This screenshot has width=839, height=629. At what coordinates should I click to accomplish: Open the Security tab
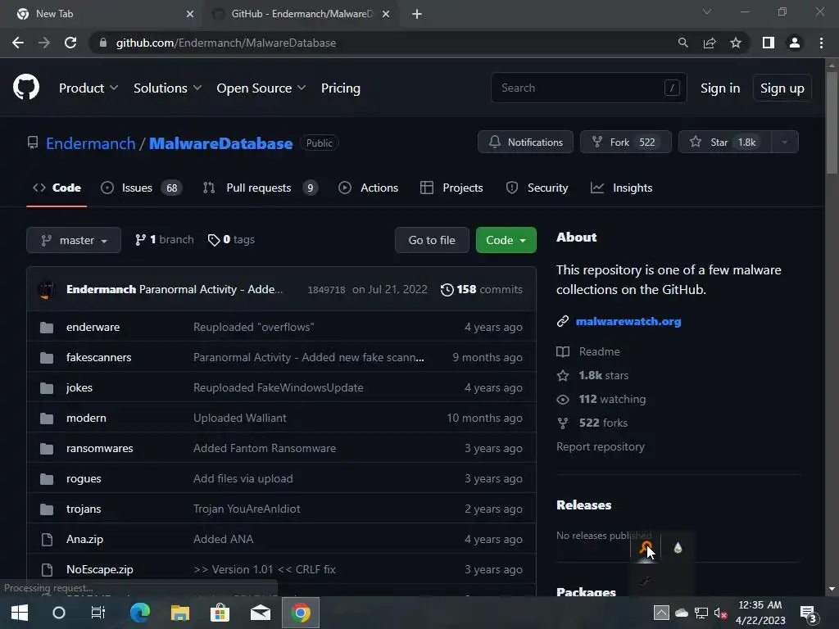click(537, 188)
